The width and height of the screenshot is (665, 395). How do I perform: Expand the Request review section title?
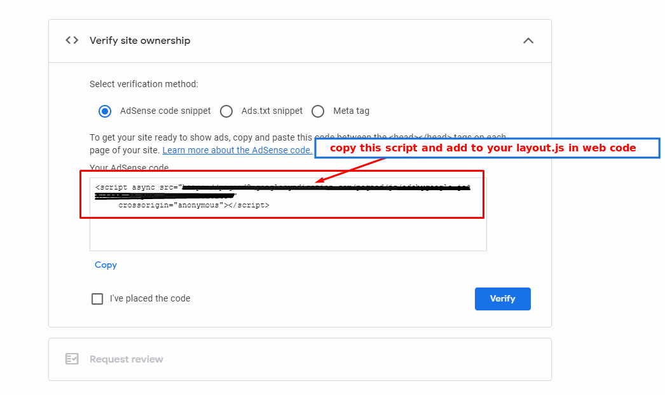coord(127,359)
